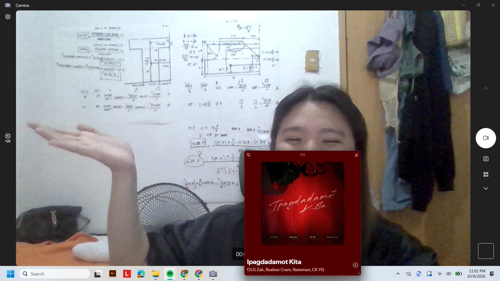Viewport: 500px width, 281px height.
Task: Switch to barcode QR scanner mode
Action: coord(486,174)
